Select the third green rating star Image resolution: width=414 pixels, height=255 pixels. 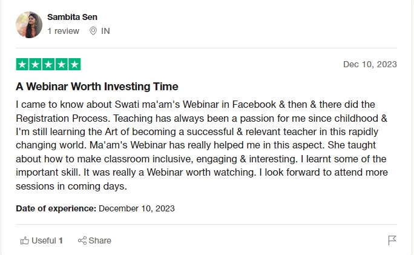pos(48,64)
